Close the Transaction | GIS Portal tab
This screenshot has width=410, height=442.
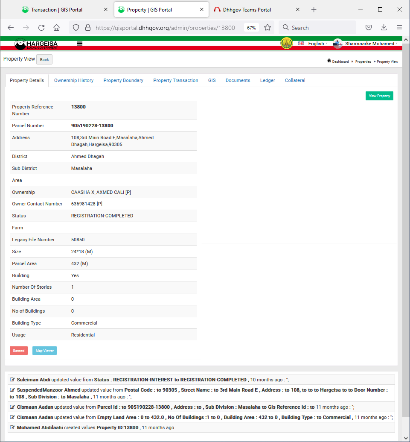coord(106,9)
